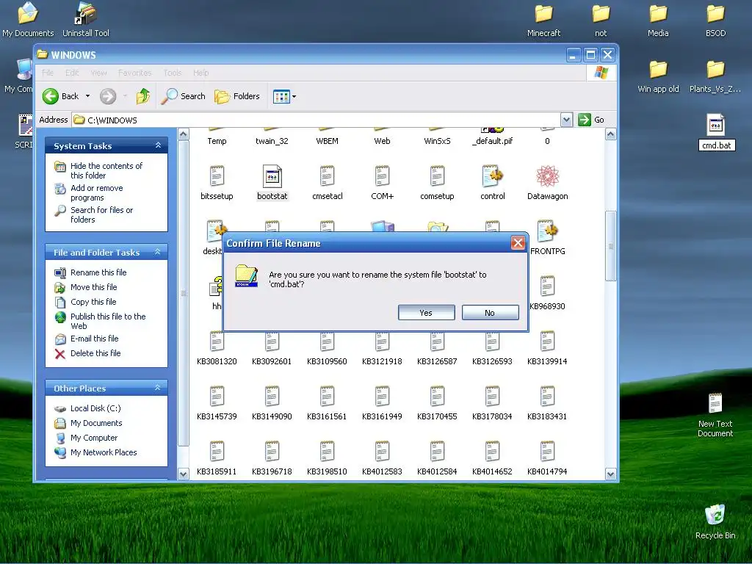Click No in Confirm File Rename dialog
The image size is (752, 564).
[490, 313]
